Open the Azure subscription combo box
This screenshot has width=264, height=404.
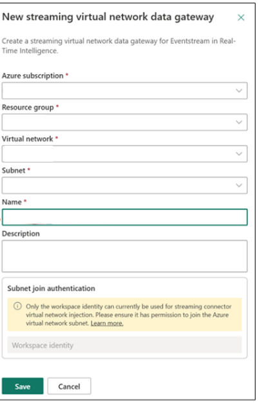click(125, 91)
